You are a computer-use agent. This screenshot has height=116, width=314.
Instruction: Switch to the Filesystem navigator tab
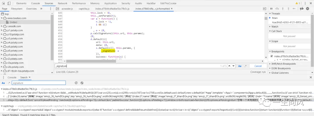coord(17,9)
